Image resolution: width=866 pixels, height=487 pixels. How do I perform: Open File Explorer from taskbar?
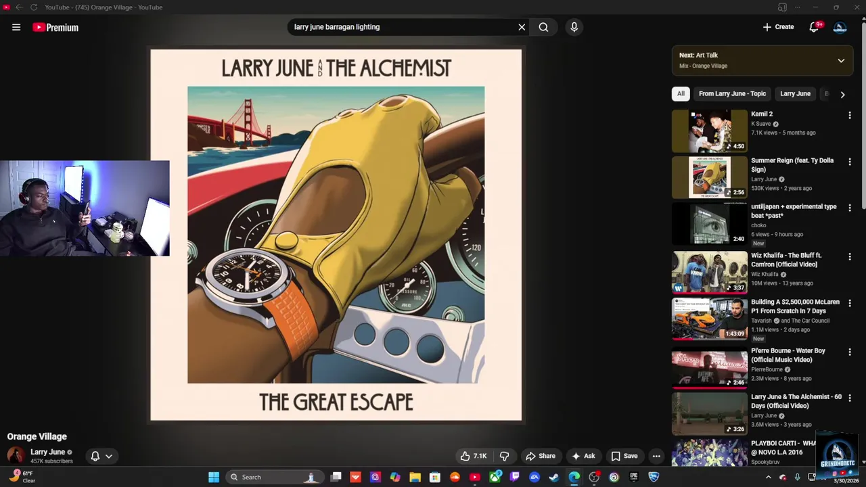pos(415,477)
